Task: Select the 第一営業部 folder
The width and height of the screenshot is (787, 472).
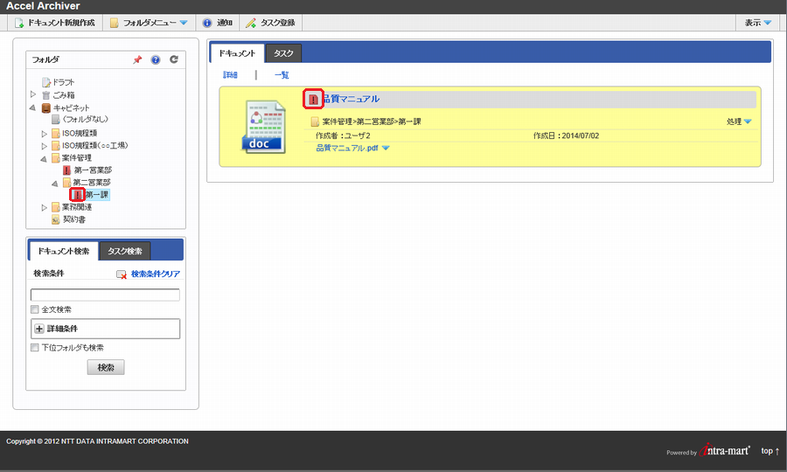Action: pyautogui.click(x=93, y=170)
